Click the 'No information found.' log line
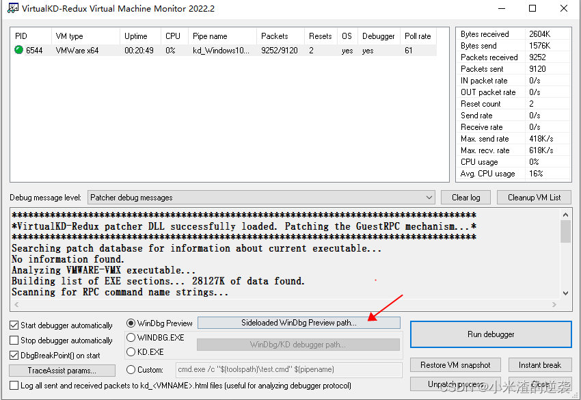The height and width of the screenshot is (400, 581). (x=68, y=259)
